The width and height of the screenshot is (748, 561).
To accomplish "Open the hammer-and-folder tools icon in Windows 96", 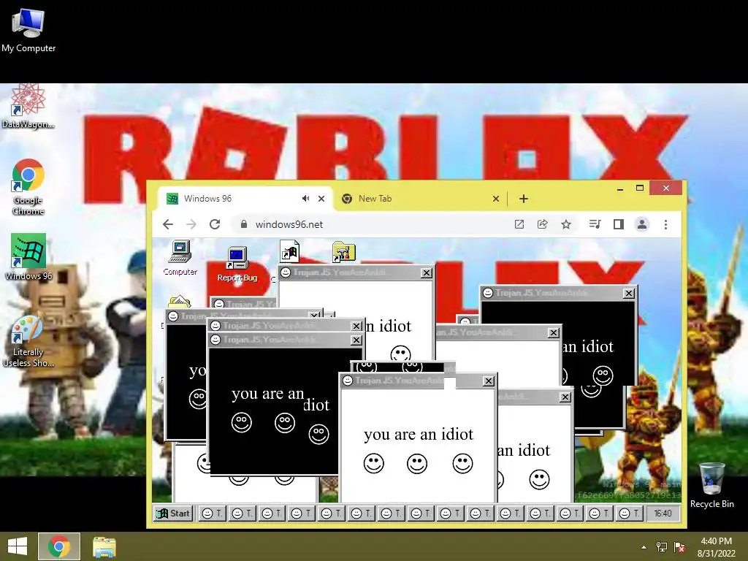I will 344,252.
